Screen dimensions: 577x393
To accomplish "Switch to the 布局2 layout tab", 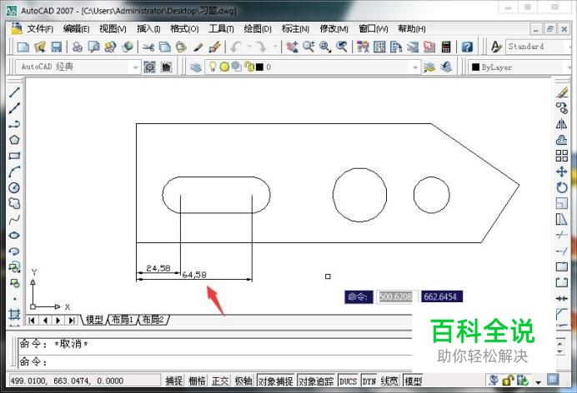I will pos(153,320).
